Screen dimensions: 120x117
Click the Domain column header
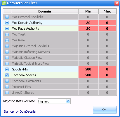(x=45, y=11)
